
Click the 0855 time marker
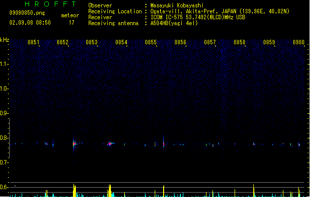pyautogui.click(x=151, y=42)
